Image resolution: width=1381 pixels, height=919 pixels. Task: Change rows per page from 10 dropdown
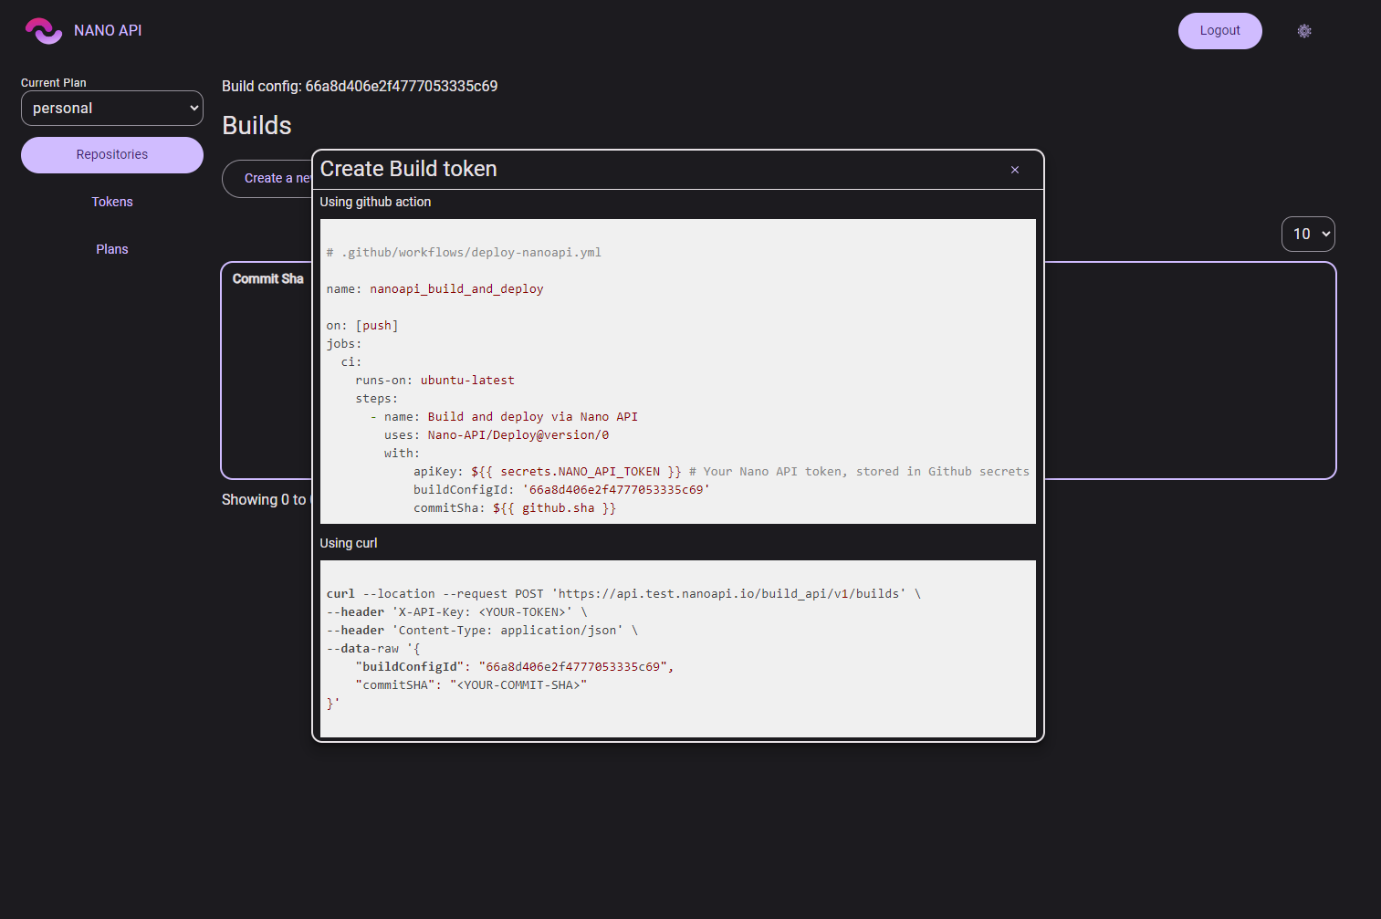(x=1308, y=235)
